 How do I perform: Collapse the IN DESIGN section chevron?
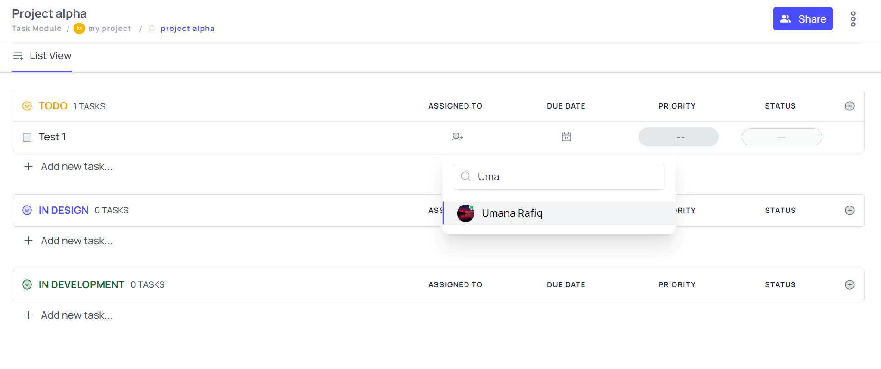[27, 211]
